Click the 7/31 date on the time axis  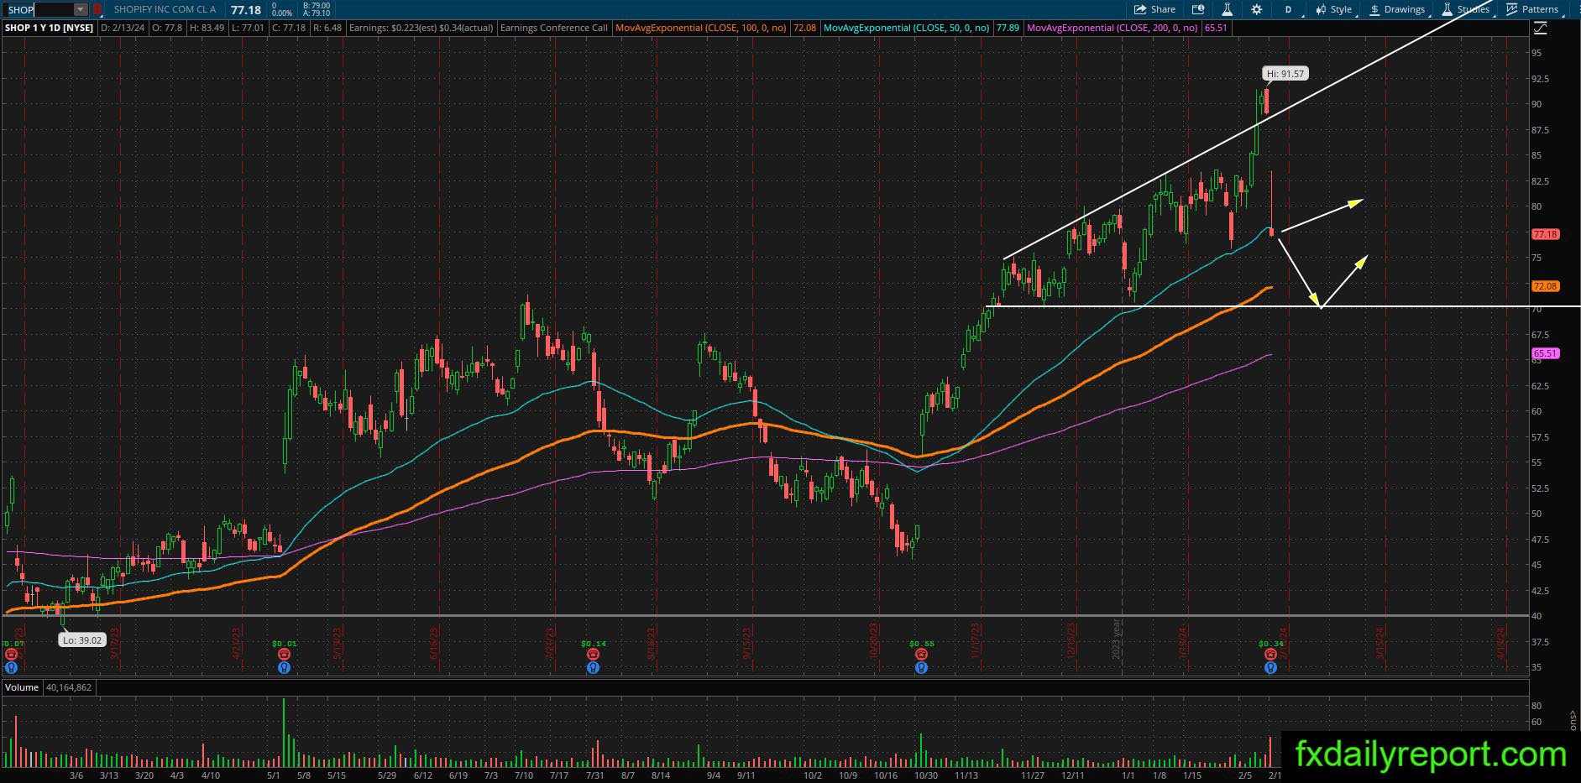[594, 775]
